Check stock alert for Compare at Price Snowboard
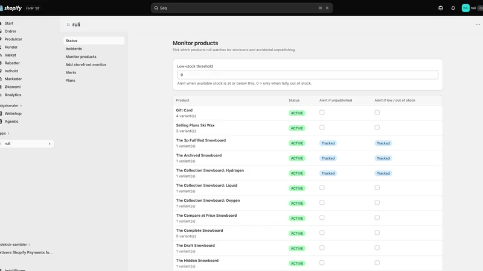This screenshot has width=483, height=271. 377,217
